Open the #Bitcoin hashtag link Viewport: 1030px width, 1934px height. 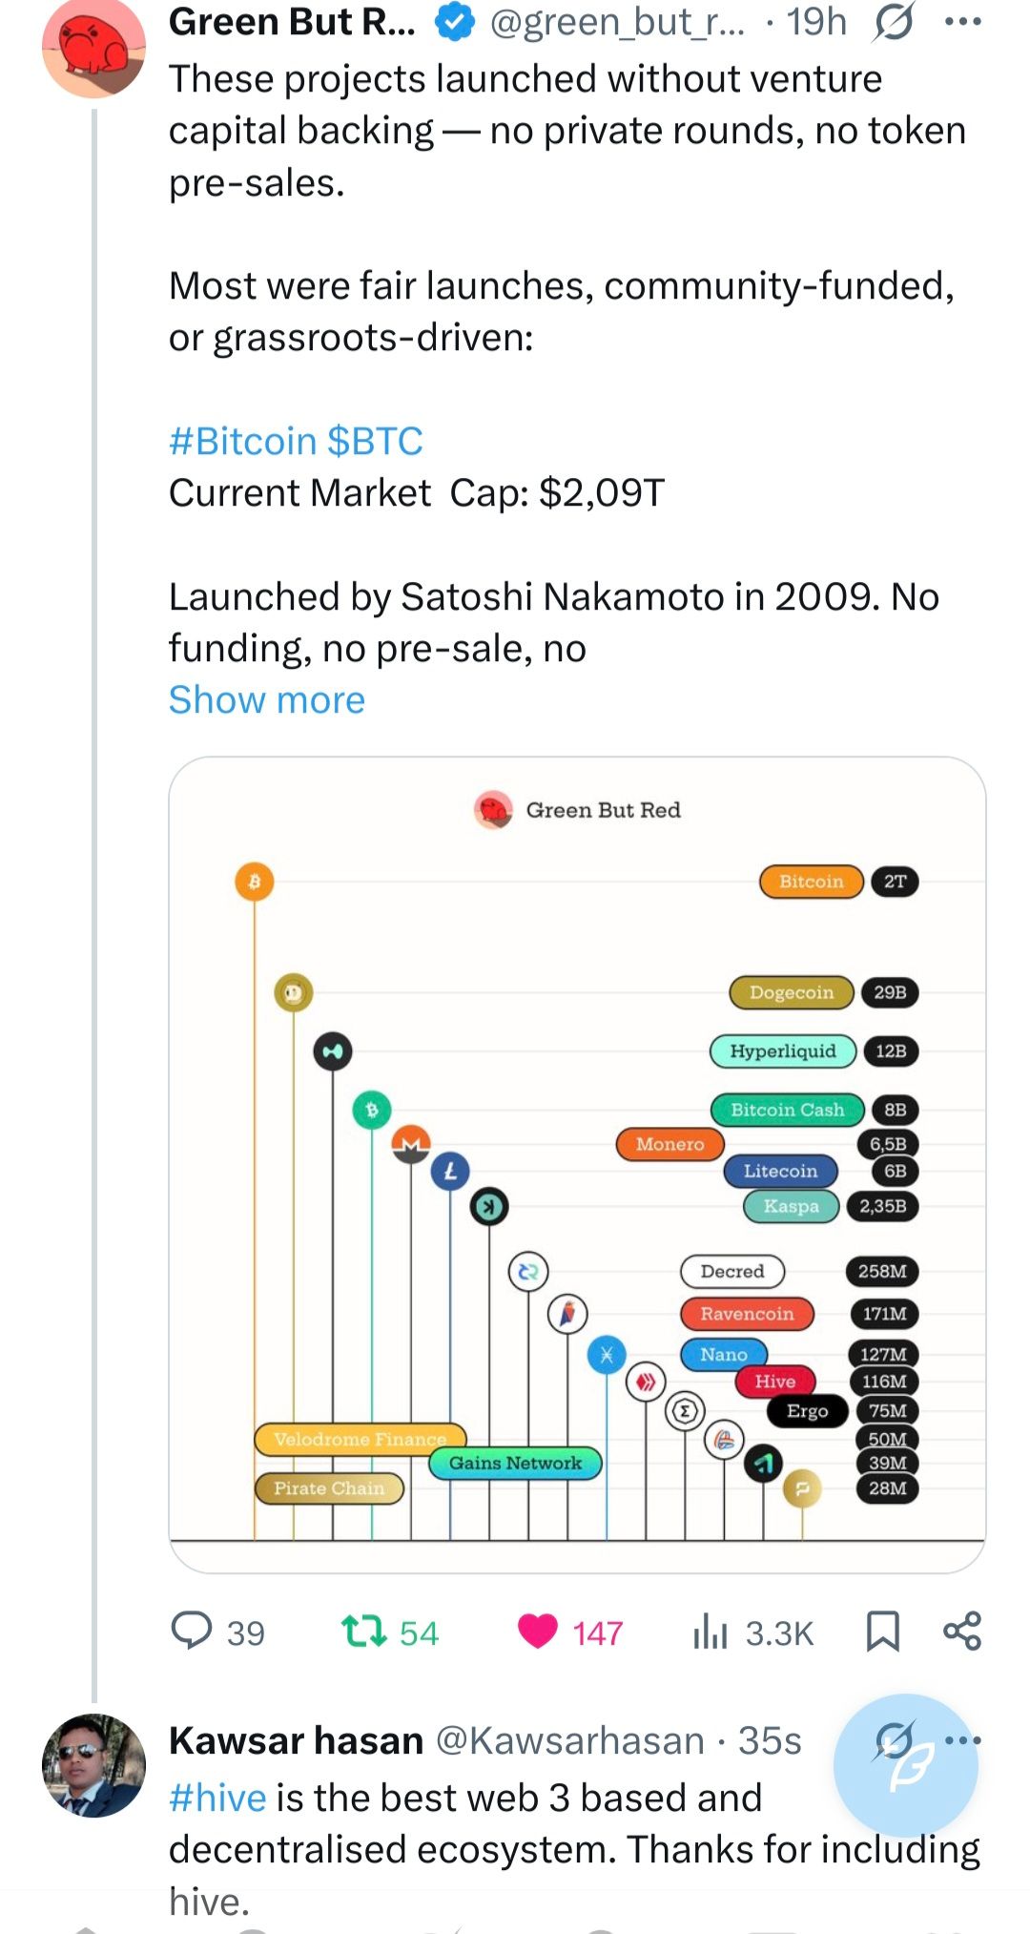[x=242, y=442]
